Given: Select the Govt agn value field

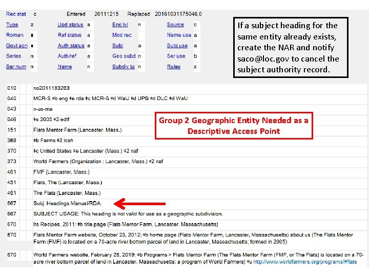Looking at the screenshot, I should click(34, 46).
